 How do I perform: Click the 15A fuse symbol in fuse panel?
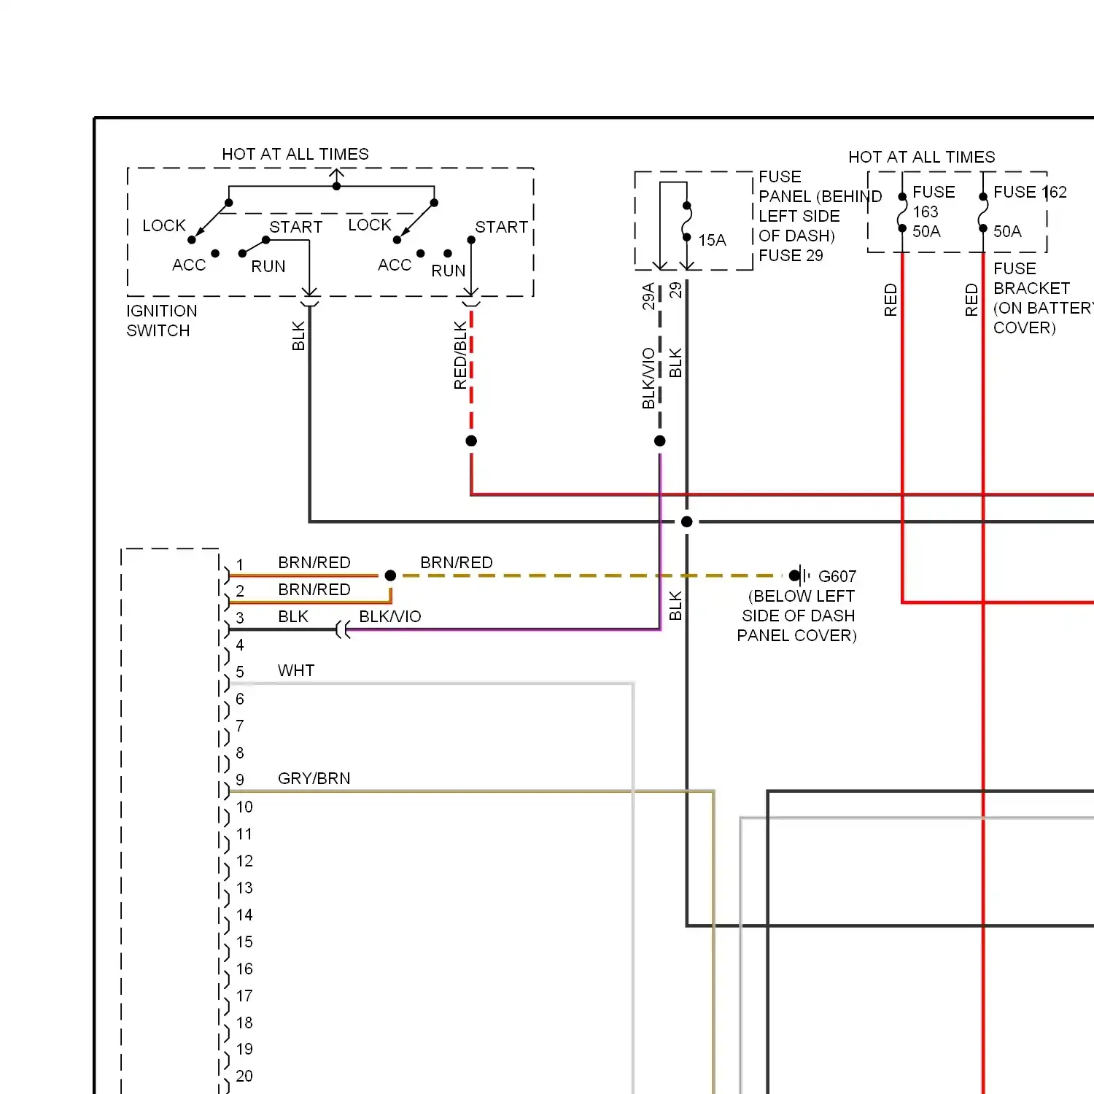686,222
